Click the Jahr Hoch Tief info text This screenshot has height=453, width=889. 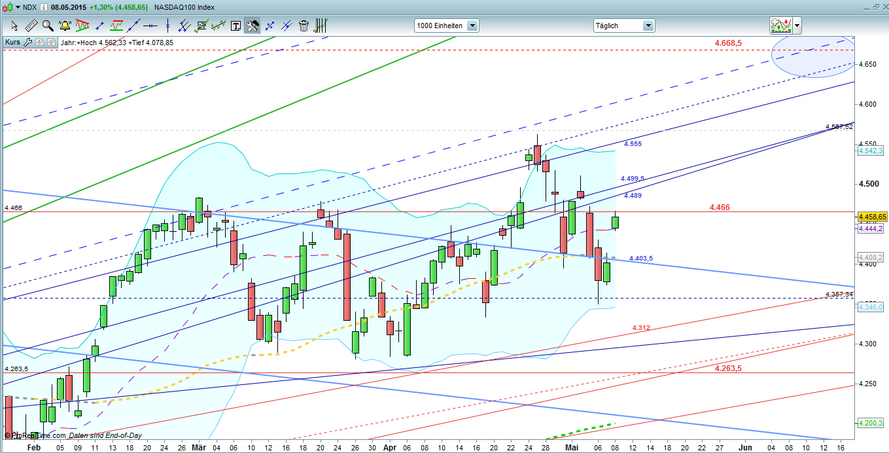116,43
